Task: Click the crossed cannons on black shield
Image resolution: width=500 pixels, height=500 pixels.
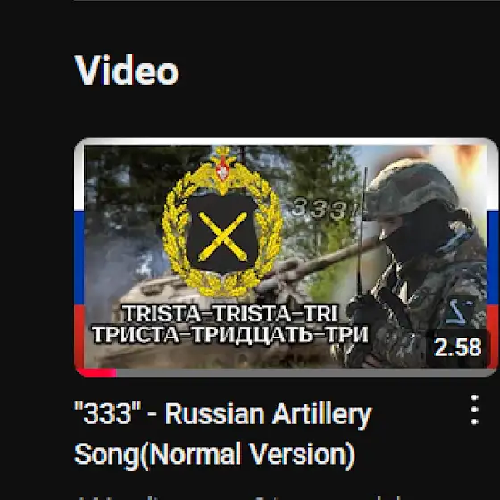Action: (222, 237)
